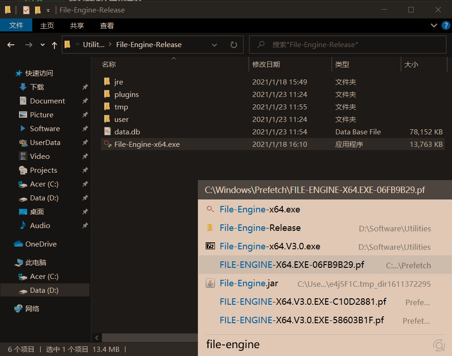Switch to the 共享 ribbon tab
The image size is (452, 356).
click(x=77, y=26)
